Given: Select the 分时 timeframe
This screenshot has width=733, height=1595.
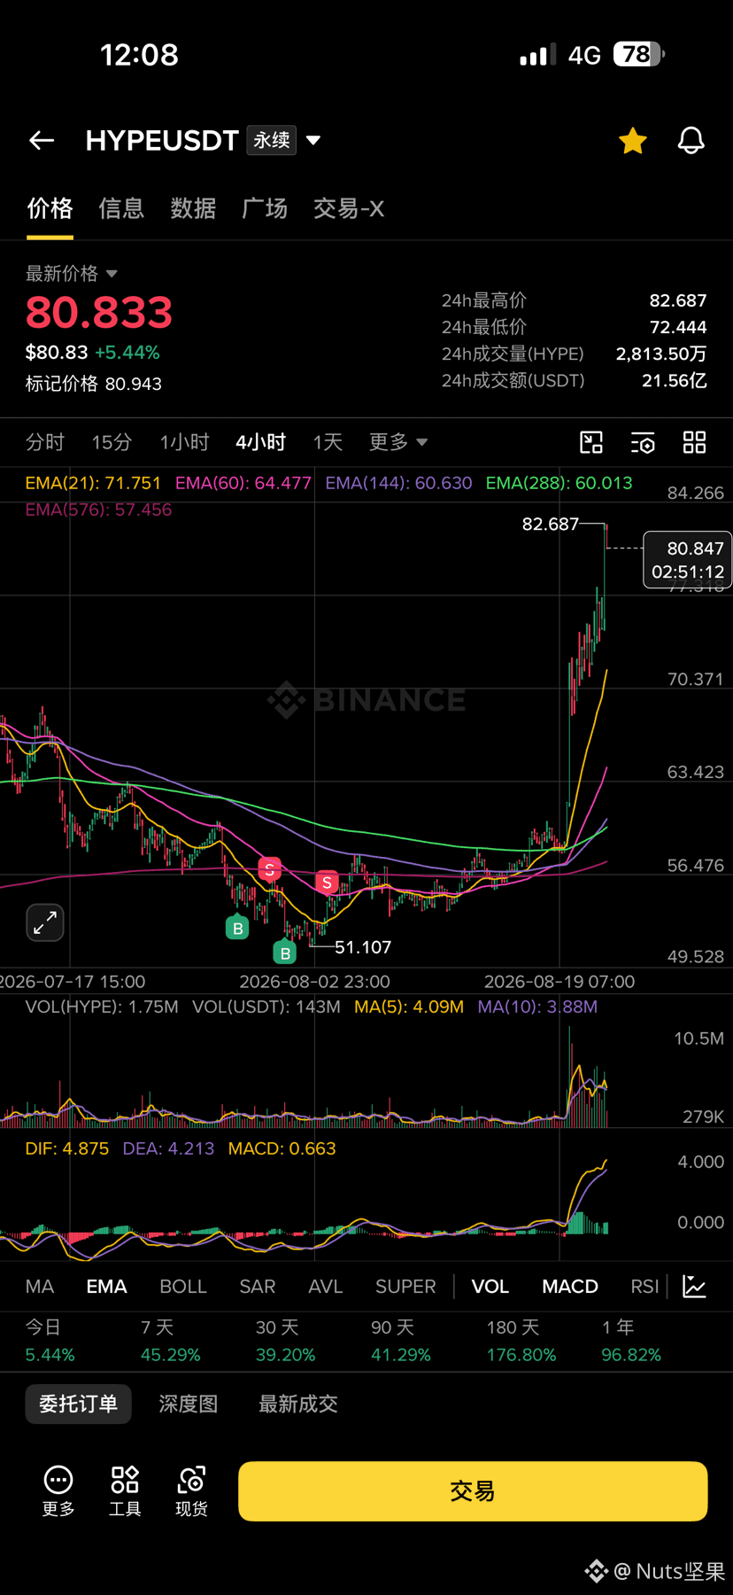Looking at the screenshot, I should click(x=45, y=442).
